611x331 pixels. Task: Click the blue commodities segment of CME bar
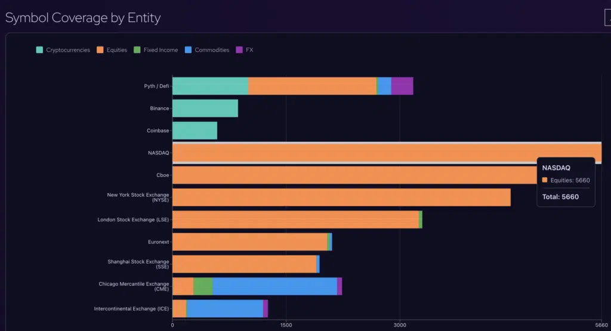(x=274, y=286)
